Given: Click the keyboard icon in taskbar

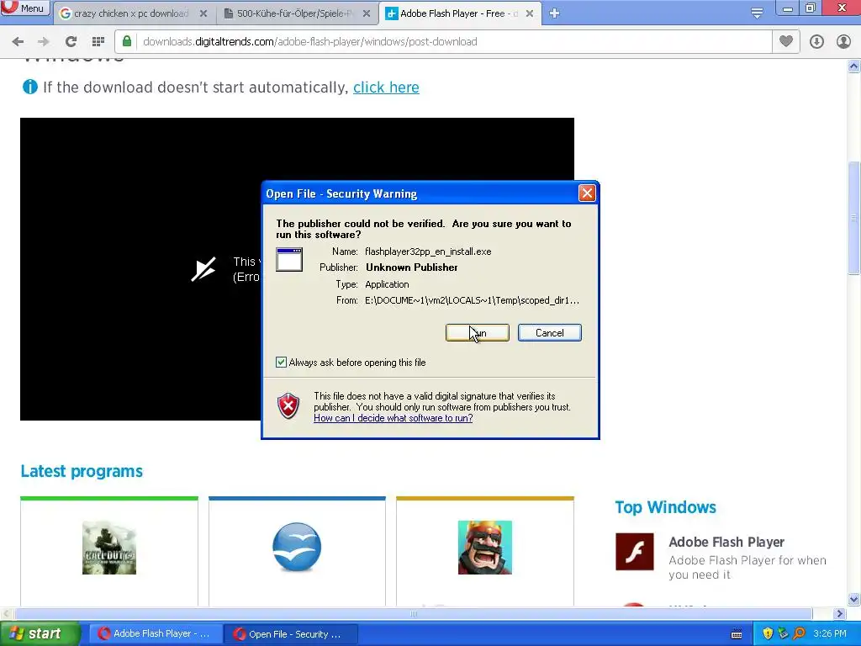Looking at the screenshot, I should click(x=737, y=634).
